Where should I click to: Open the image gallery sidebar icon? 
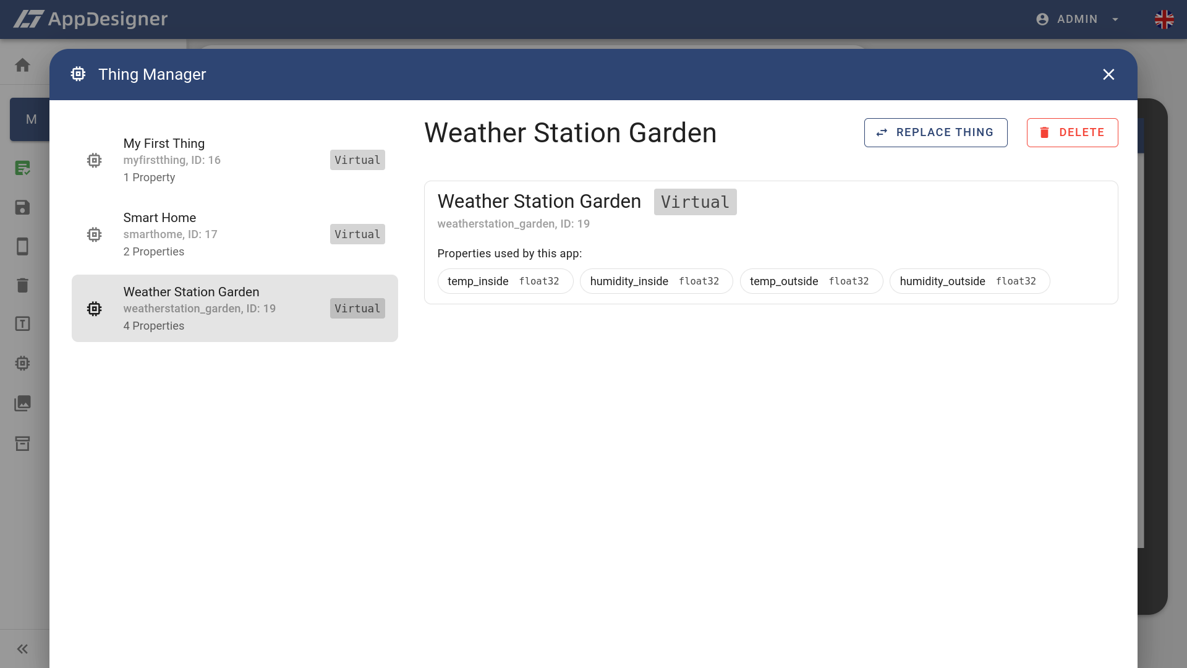(x=23, y=403)
